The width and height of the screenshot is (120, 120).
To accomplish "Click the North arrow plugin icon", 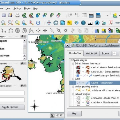I will (x=97, y=23).
